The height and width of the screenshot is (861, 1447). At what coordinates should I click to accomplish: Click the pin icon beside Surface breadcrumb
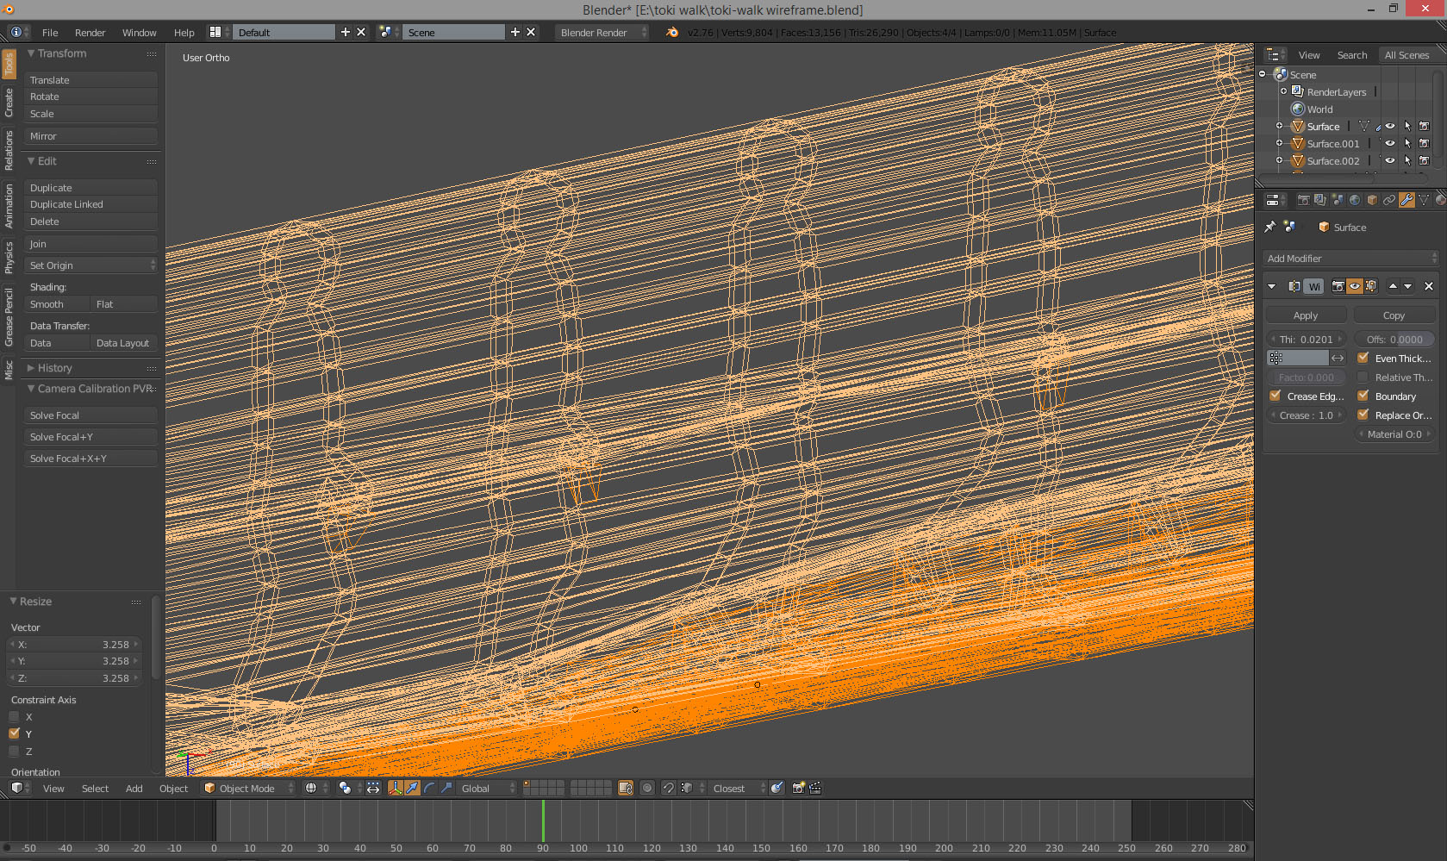[1270, 228]
